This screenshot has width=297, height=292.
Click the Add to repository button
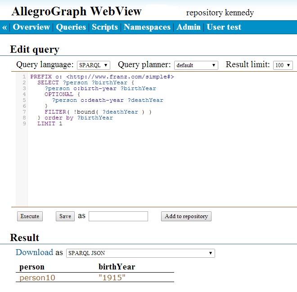186,216
